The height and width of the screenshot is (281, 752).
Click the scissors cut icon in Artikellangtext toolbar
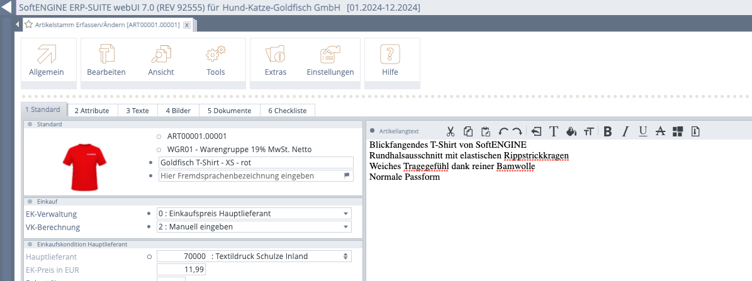click(x=451, y=131)
